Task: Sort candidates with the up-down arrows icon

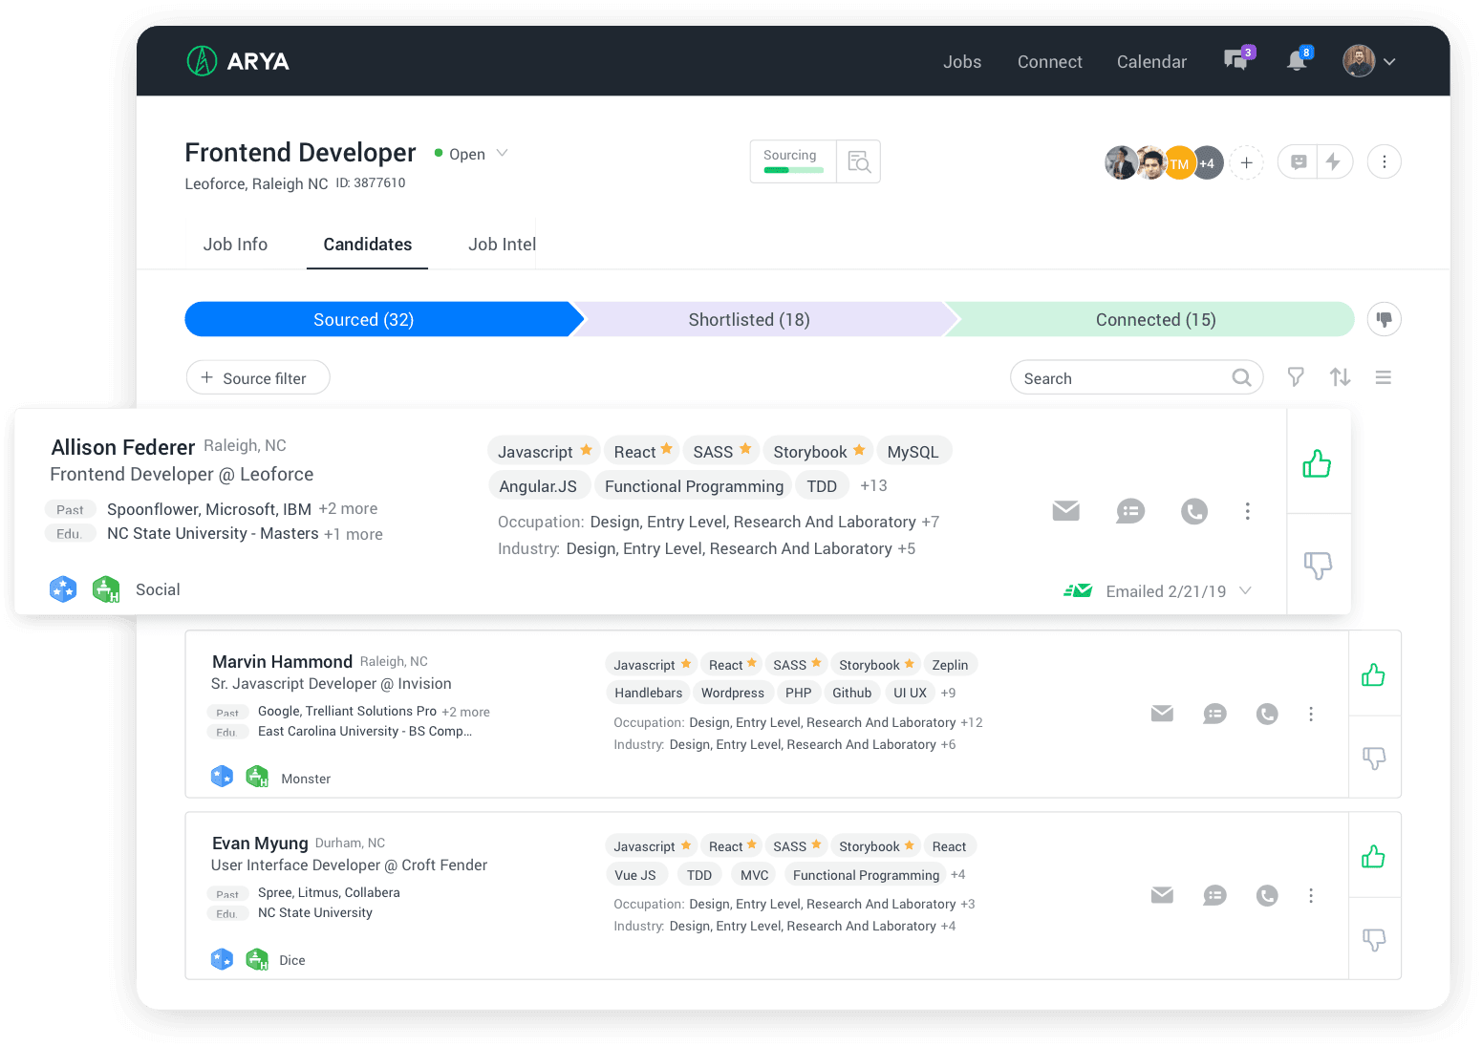Action: click(x=1341, y=377)
